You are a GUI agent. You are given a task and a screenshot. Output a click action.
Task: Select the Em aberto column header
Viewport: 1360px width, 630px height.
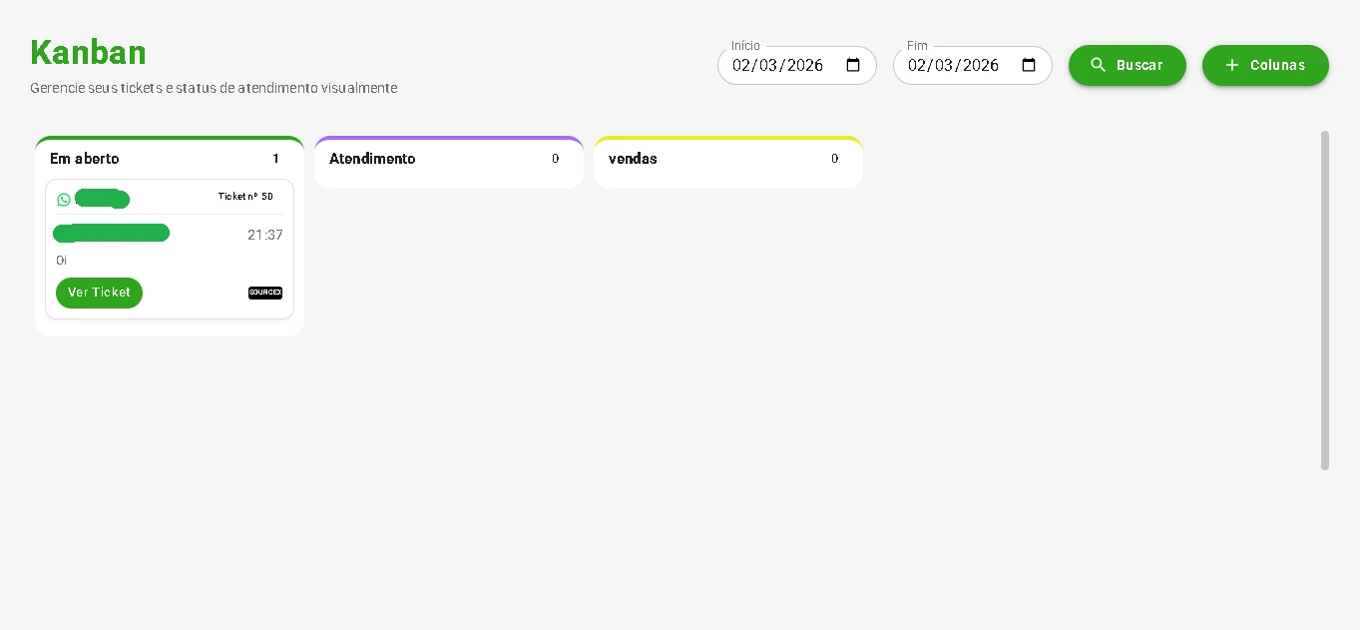(x=85, y=159)
